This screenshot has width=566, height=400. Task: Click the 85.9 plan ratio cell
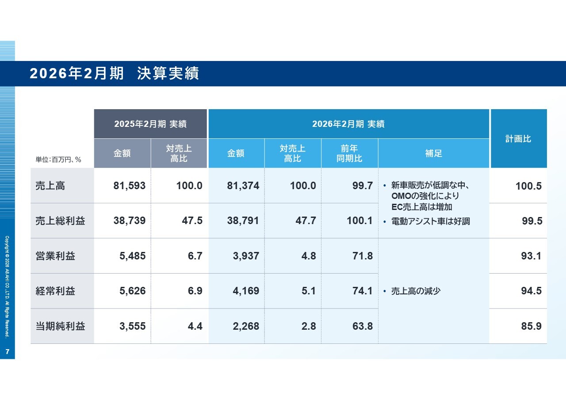[531, 326]
